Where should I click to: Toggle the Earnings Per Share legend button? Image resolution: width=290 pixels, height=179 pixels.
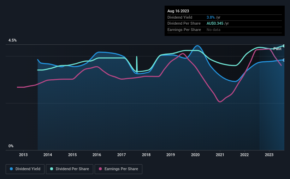pyautogui.click(x=118, y=169)
